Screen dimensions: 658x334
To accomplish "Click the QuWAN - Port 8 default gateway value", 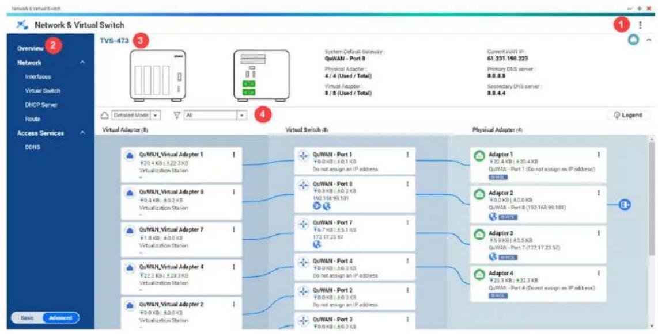I will point(345,59).
